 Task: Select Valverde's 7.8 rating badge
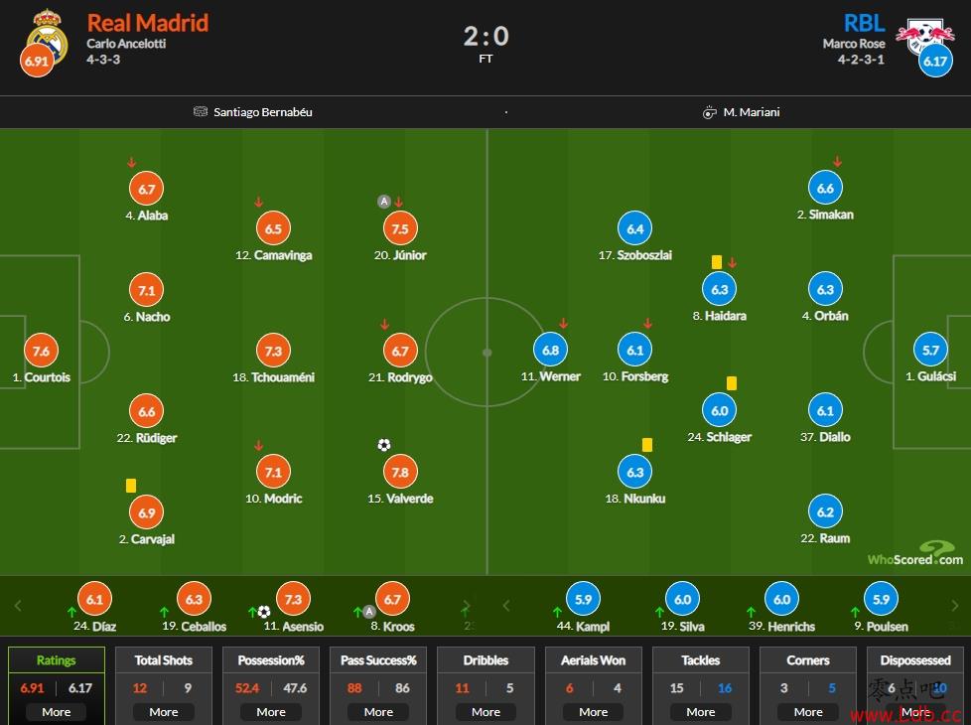click(x=400, y=472)
